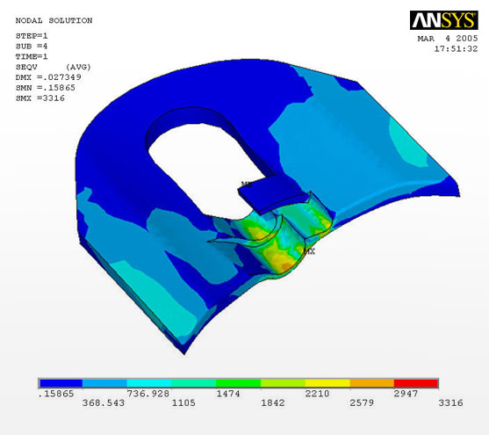Click the SMX =3316 value
The image size is (489, 435).
(x=40, y=98)
